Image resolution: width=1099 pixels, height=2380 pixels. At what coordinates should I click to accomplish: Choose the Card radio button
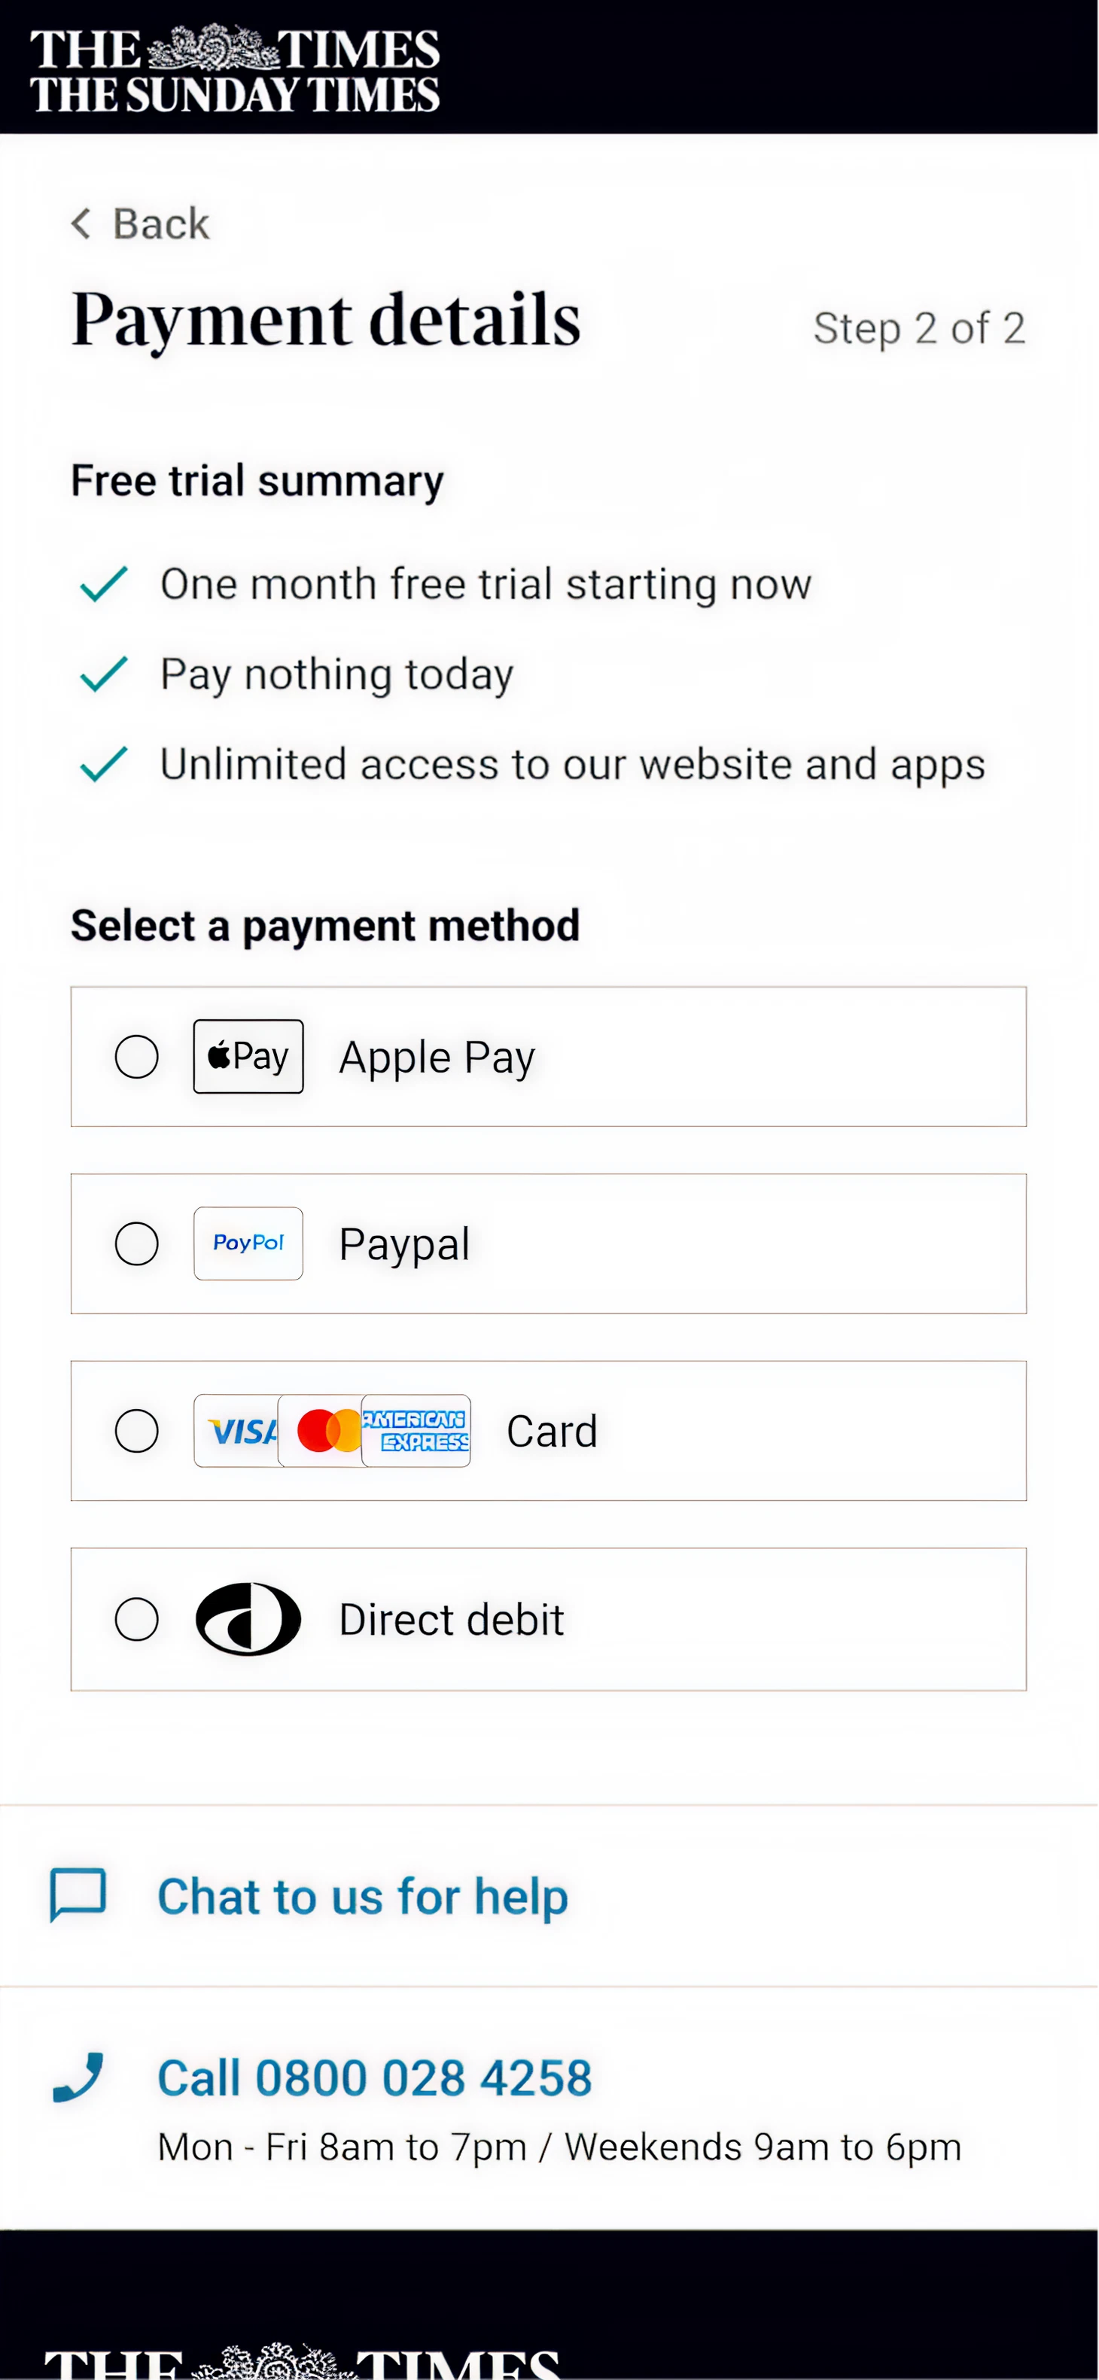tap(137, 1431)
